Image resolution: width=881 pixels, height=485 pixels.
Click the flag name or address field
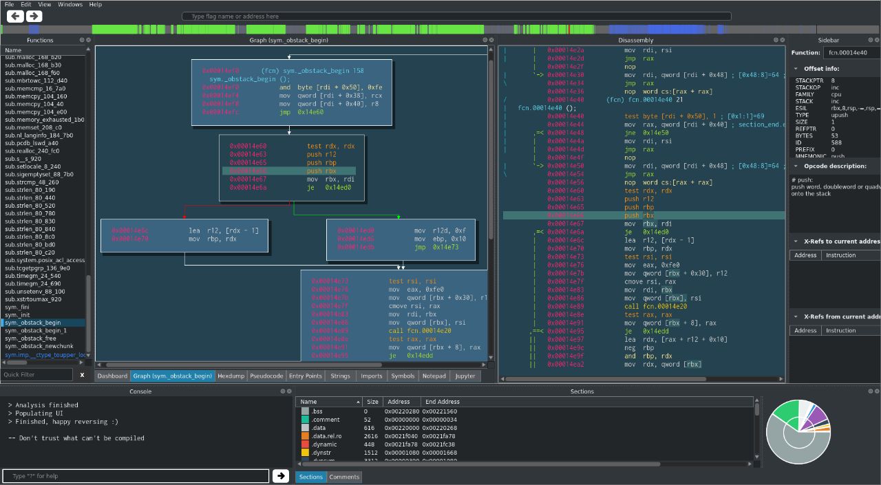[456, 17]
